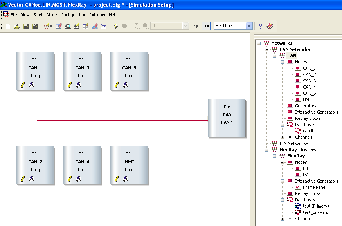
Task: Click the pencil icon on CAN_4 ECU block
Action: (70, 179)
